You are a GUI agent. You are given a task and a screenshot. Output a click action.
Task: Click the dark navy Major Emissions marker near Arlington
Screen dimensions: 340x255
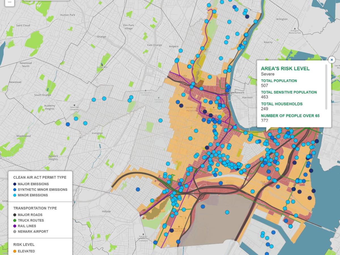tap(247, 17)
